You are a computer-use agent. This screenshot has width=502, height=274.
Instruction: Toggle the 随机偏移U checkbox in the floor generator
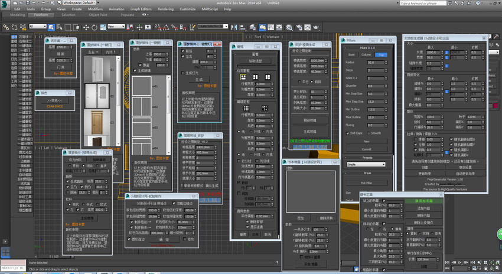tap(451, 149)
